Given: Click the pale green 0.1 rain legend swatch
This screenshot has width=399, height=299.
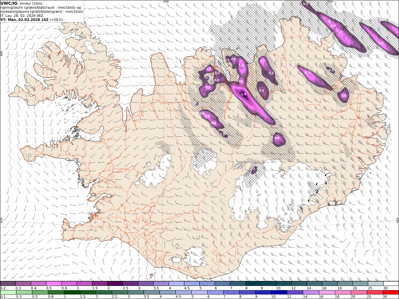Looking at the screenshot, I should pyautogui.click(x=8, y=292).
